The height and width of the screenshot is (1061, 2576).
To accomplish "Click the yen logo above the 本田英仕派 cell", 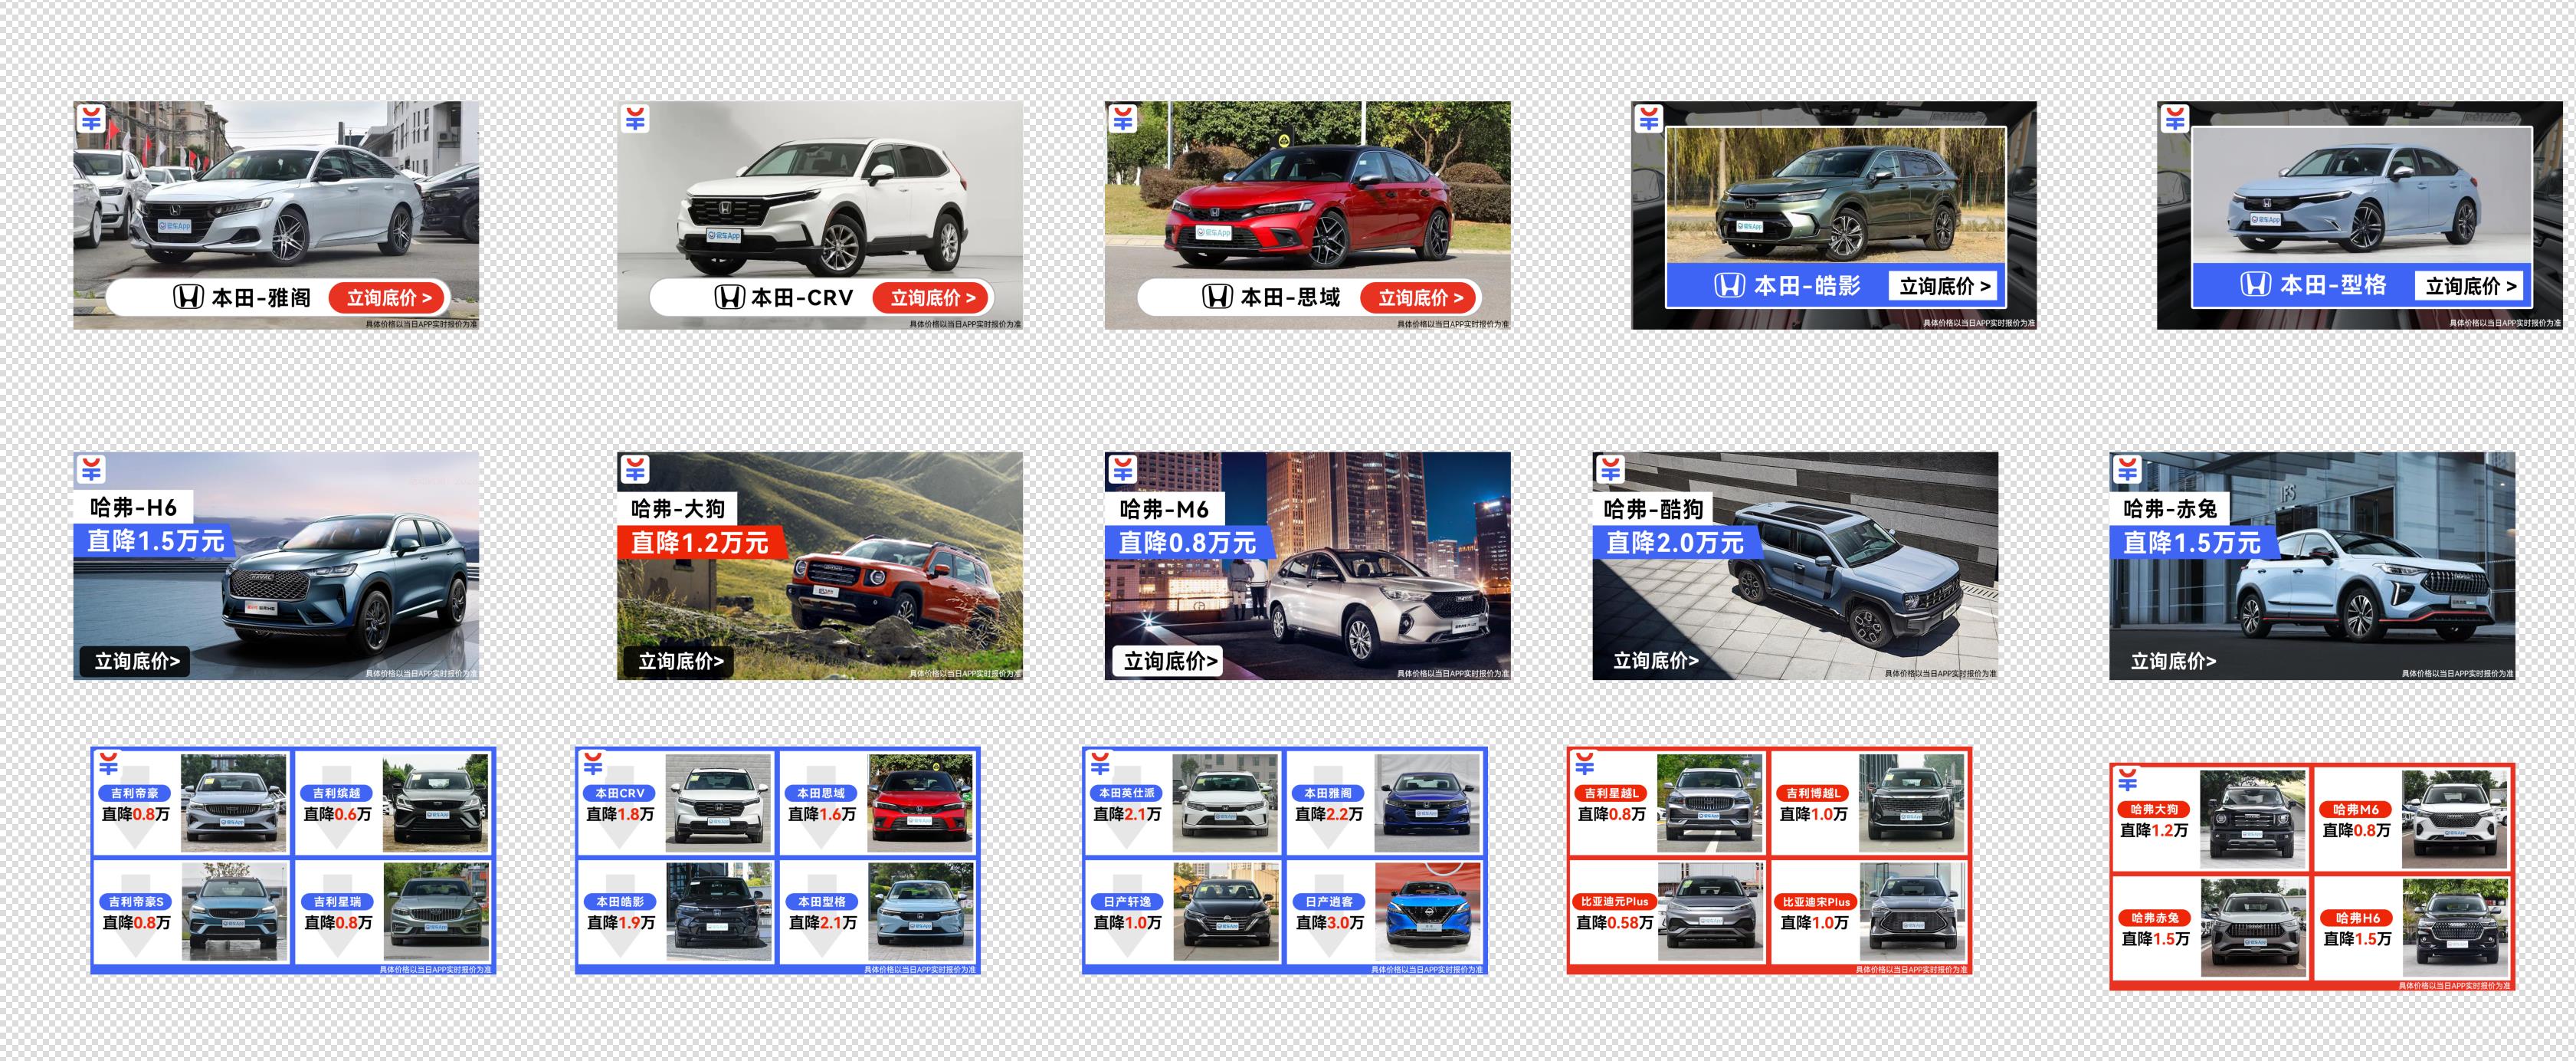I will pyautogui.click(x=1101, y=764).
